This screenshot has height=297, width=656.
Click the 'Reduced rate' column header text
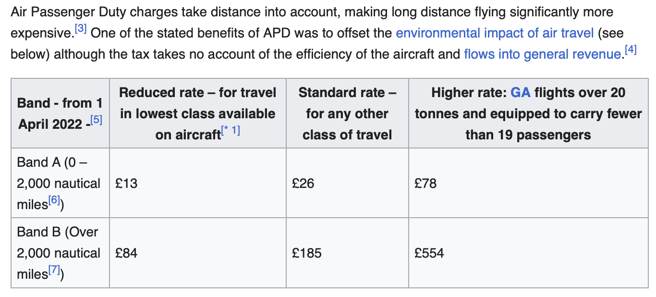(198, 113)
